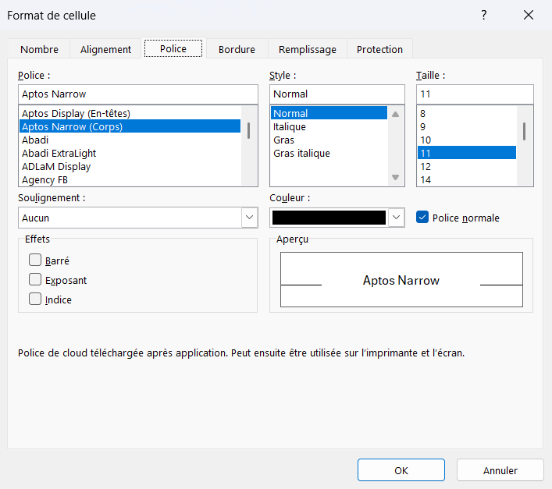Viewport: 552px width, 489px height.
Task: Enable the Indice checkbox
Action: click(35, 299)
